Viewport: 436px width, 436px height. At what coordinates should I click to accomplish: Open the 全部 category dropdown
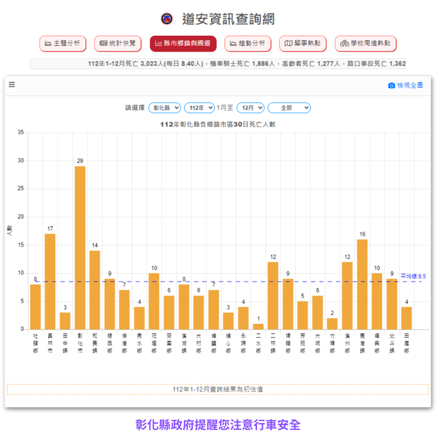point(289,108)
